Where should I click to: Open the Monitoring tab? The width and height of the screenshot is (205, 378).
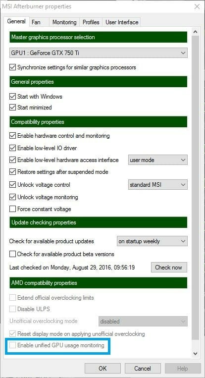pyautogui.click(x=64, y=22)
